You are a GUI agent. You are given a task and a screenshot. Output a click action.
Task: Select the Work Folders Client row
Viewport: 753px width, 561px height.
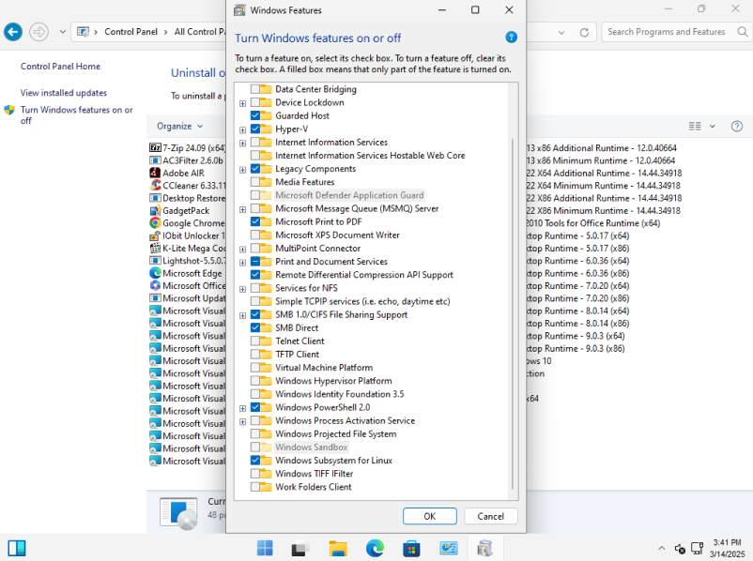[313, 487]
